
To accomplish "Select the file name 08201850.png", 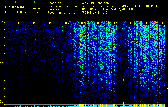I will [15, 7].
